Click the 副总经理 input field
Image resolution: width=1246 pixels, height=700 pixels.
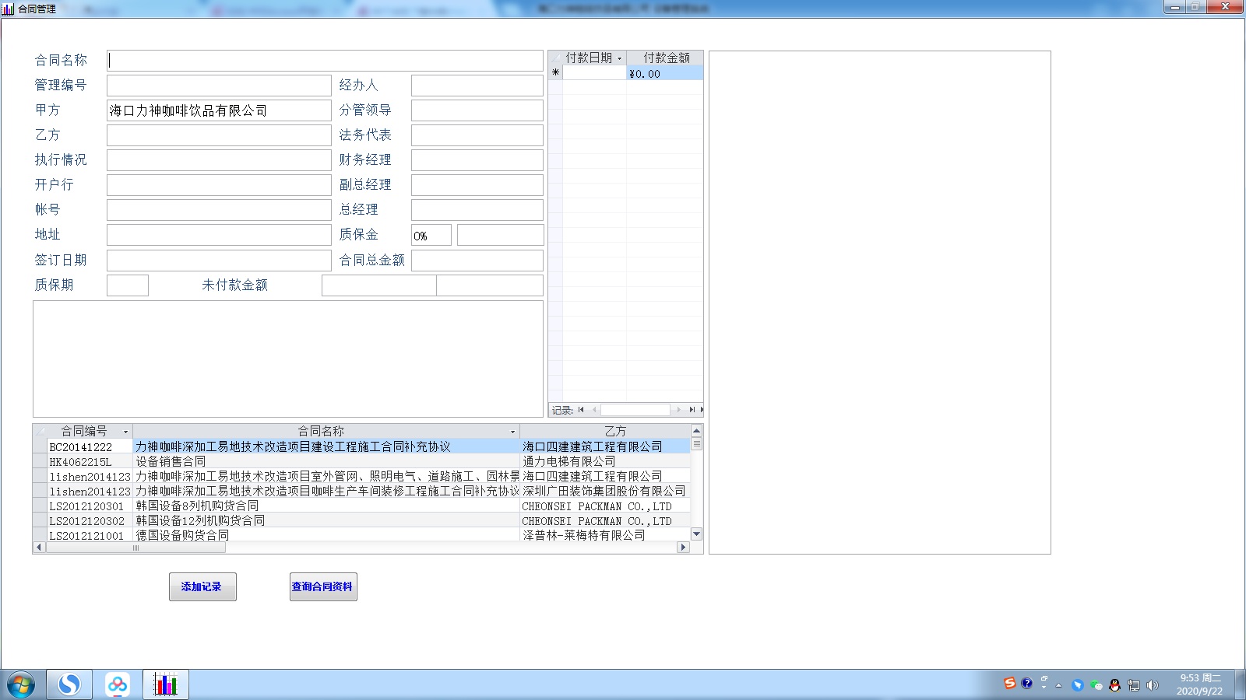click(477, 185)
